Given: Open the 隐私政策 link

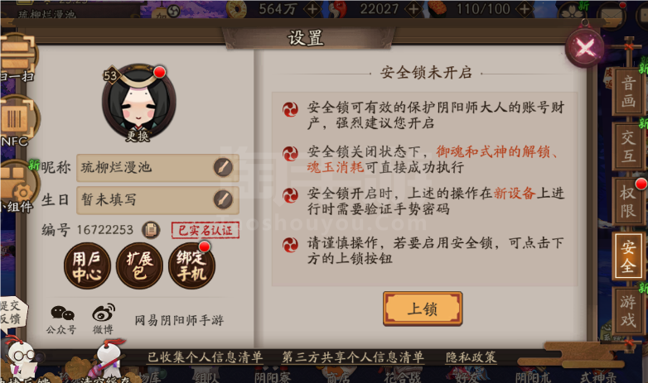Looking at the screenshot, I should click(x=471, y=357).
